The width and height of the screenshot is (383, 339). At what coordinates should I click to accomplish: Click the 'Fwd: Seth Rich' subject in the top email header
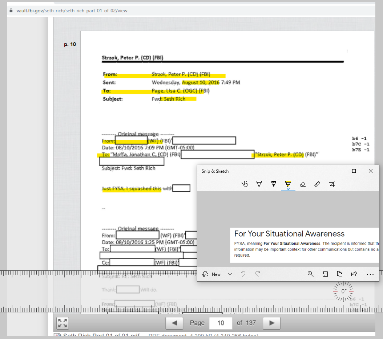click(169, 99)
